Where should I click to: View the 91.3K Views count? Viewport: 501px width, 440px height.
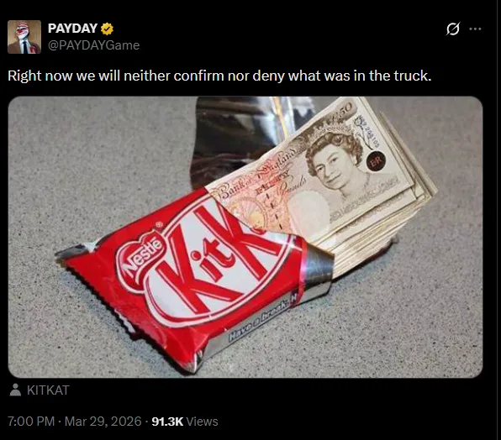point(185,422)
